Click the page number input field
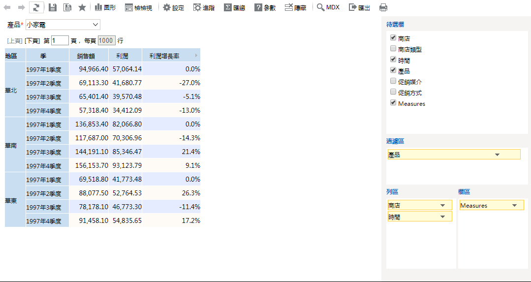531x282 pixels. tap(60, 41)
